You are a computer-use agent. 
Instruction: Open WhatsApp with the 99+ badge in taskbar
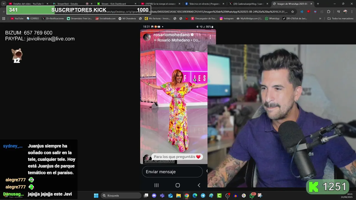252,196
